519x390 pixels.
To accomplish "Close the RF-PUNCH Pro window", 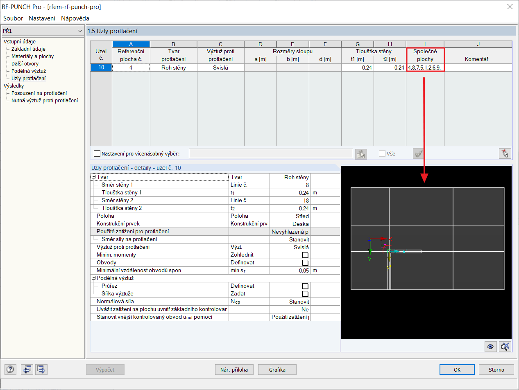I will [x=510, y=7].
